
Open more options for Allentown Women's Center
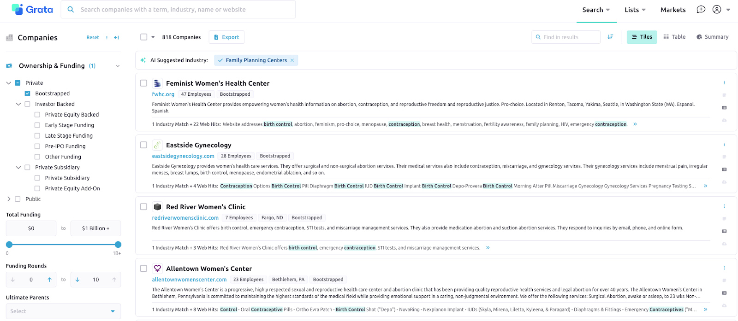(724, 268)
